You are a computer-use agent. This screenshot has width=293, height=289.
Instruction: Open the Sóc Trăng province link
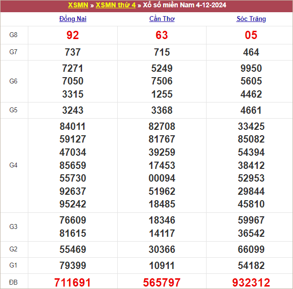251,19
